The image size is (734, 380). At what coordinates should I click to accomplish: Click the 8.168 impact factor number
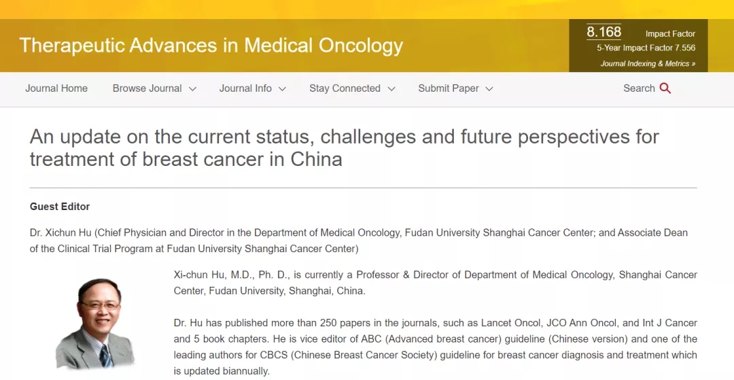[604, 33]
